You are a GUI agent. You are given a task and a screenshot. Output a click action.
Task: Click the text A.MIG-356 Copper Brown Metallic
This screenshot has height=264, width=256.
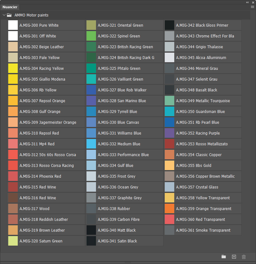[x=205, y=176]
